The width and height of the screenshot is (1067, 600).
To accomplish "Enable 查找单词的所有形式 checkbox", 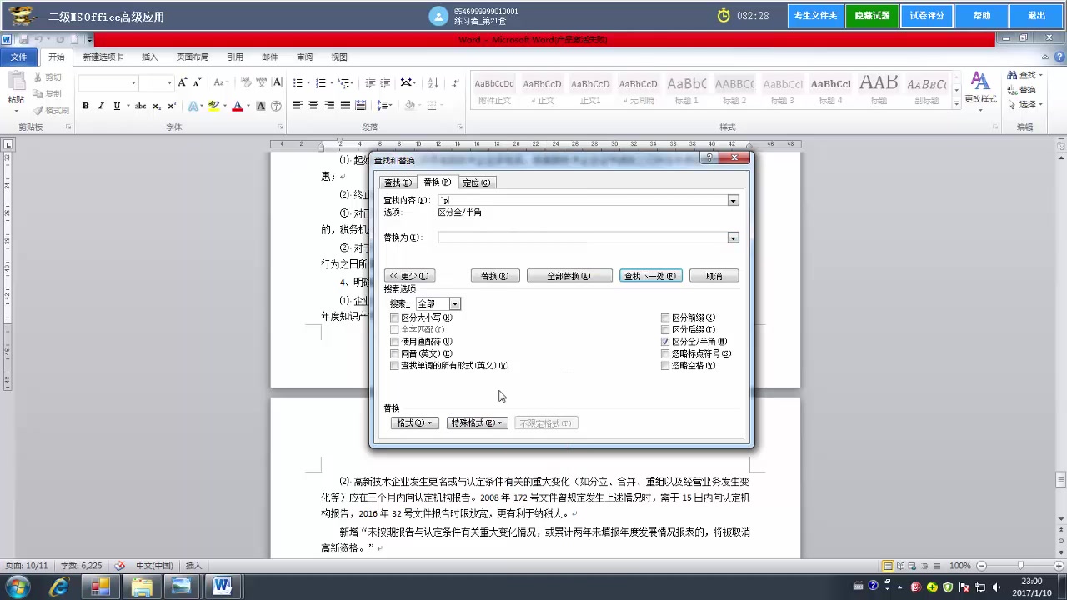I will (x=395, y=366).
